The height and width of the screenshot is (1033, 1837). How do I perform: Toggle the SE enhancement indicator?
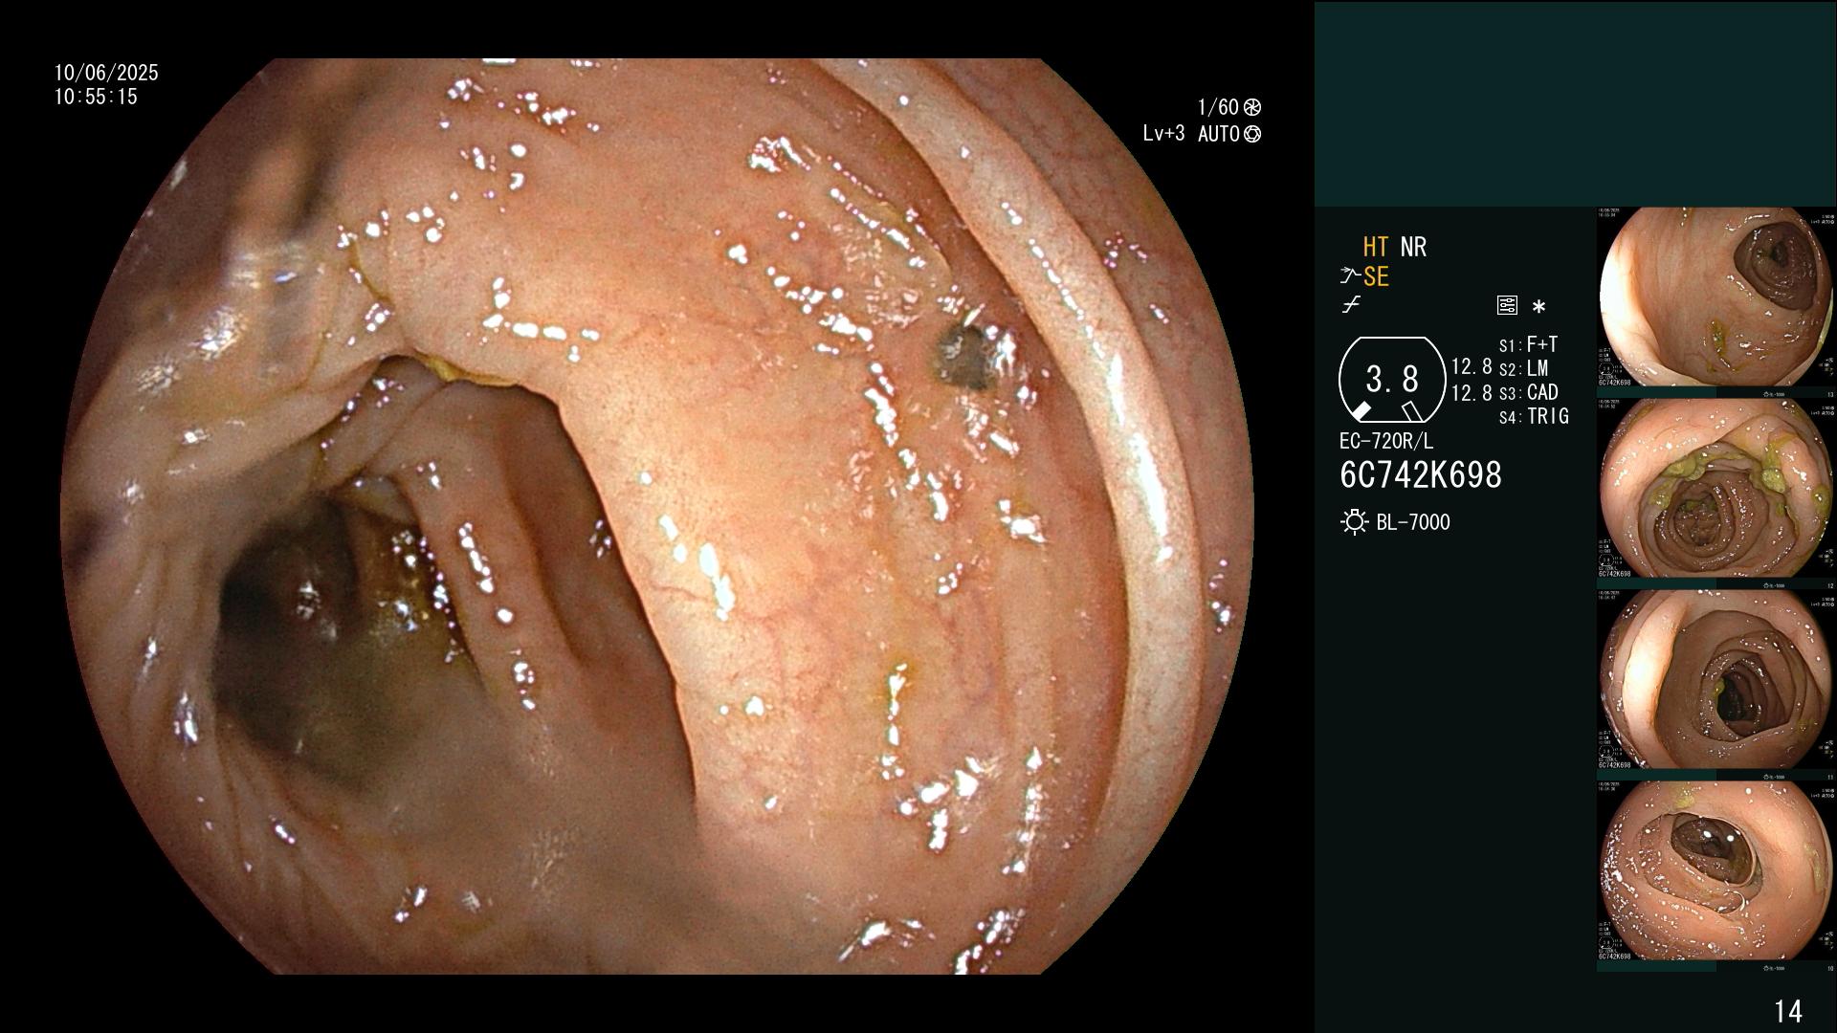coord(1376,276)
